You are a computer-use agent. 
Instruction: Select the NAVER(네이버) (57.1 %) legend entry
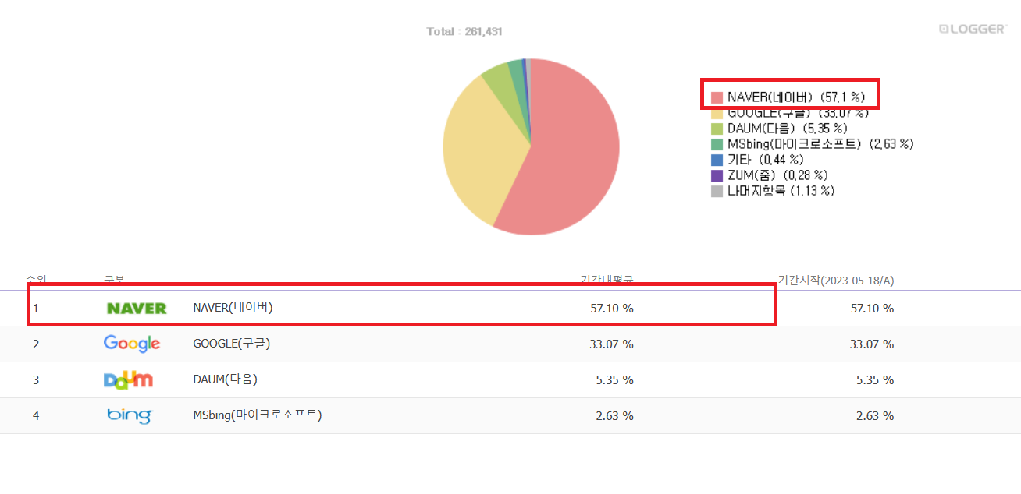(788, 97)
